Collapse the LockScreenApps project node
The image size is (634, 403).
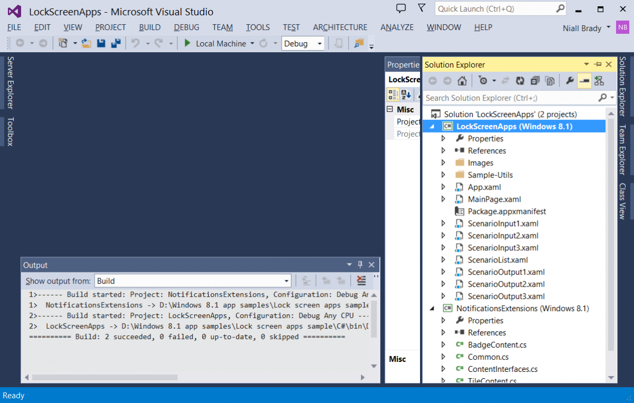[x=432, y=127]
